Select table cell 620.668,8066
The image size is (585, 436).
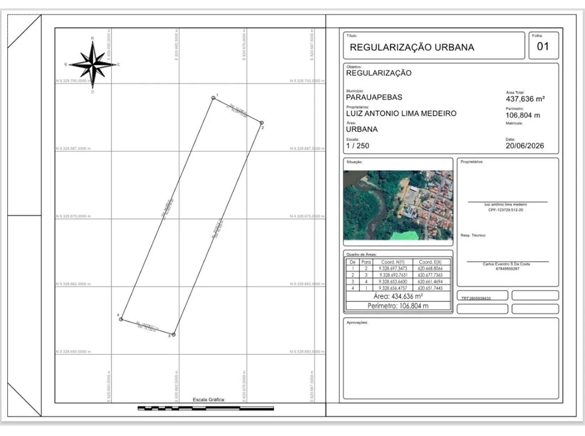pos(430,269)
